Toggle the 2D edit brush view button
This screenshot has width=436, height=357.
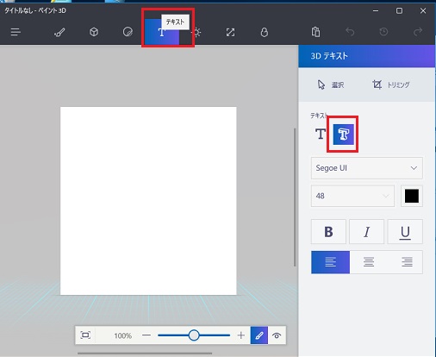259,335
